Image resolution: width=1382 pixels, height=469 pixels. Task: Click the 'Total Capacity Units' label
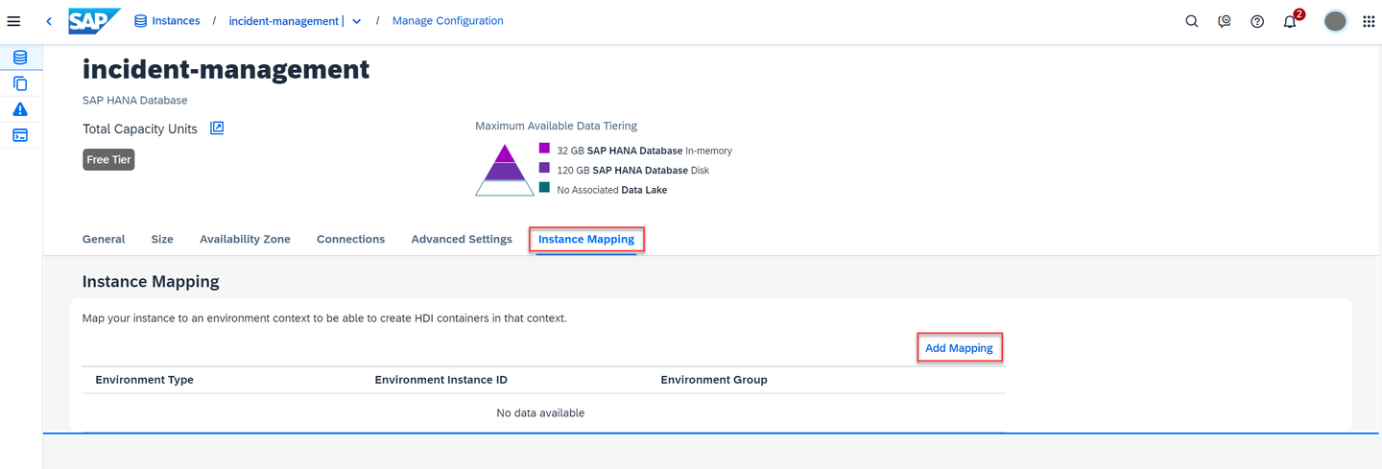pos(140,129)
